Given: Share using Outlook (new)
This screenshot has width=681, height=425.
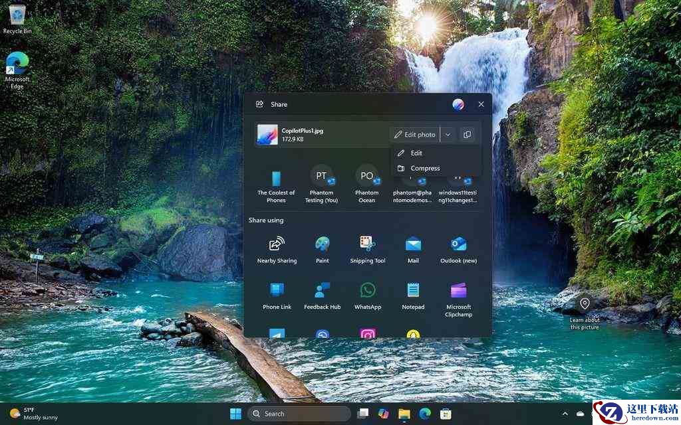Looking at the screenshot, I should click(x=459, y=250).
